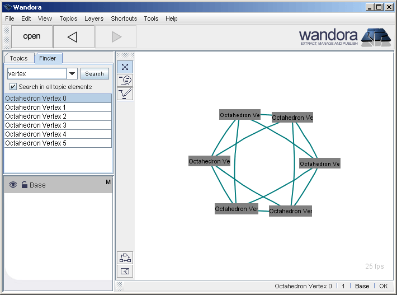Select Octahedron Vertex 3 in results
Screen dimensions: 397x295
click(x=36, y=125)
